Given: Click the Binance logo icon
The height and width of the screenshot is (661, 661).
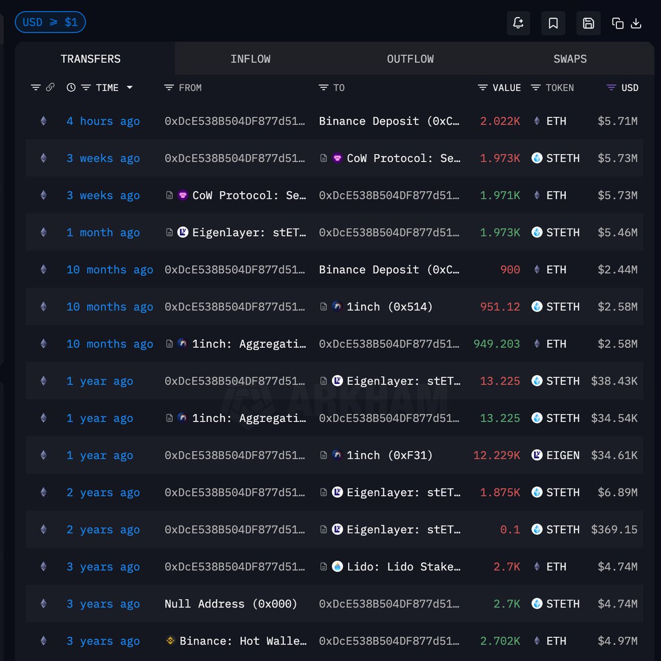Looking at the screenshot, I should pyautogui.click(x=170, y=641).
